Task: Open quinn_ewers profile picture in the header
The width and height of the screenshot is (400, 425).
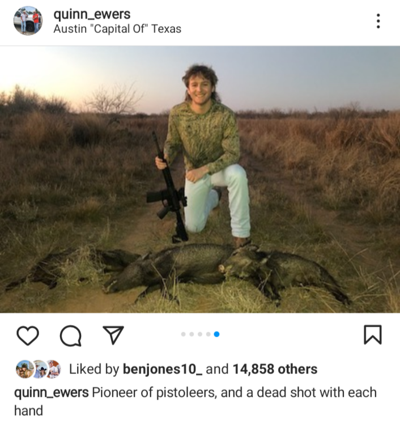Action: (x=28, y=21)
